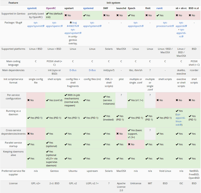Click external-link icon after sys-apps/sysvinit

[43, 26]
